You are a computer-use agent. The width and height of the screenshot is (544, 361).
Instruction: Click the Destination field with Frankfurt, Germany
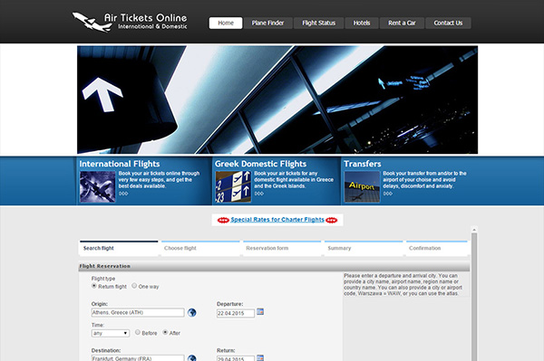coord(138,358)
